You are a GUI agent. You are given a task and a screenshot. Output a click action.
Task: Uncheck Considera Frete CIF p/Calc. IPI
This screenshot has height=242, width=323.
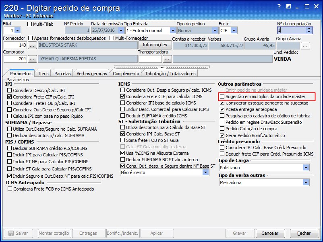pos(9,96)
